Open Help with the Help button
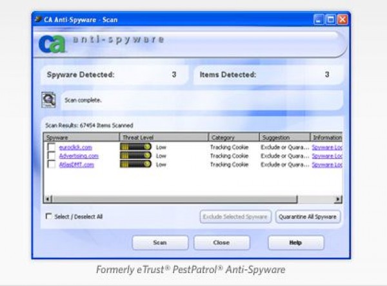The height and width of the screenshot is (286, 387). click(x=296, y=243)
